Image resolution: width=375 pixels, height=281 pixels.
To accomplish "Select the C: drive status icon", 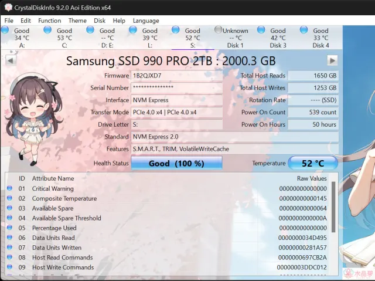I will pyautogui.click(x=49, y=30).
